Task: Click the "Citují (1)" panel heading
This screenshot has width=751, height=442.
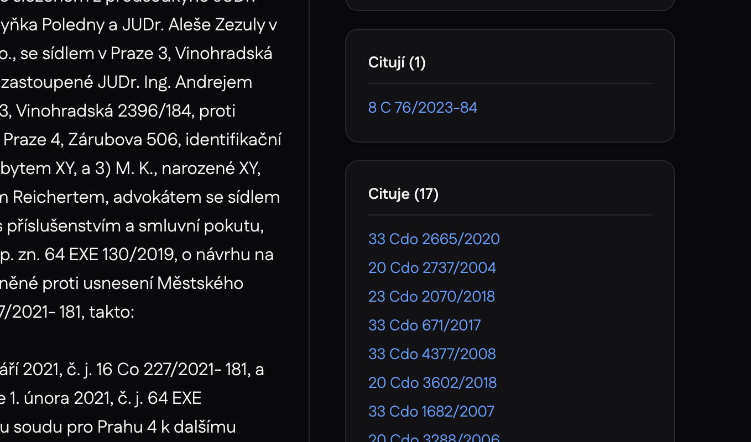Action: click(x=397, y=62)
